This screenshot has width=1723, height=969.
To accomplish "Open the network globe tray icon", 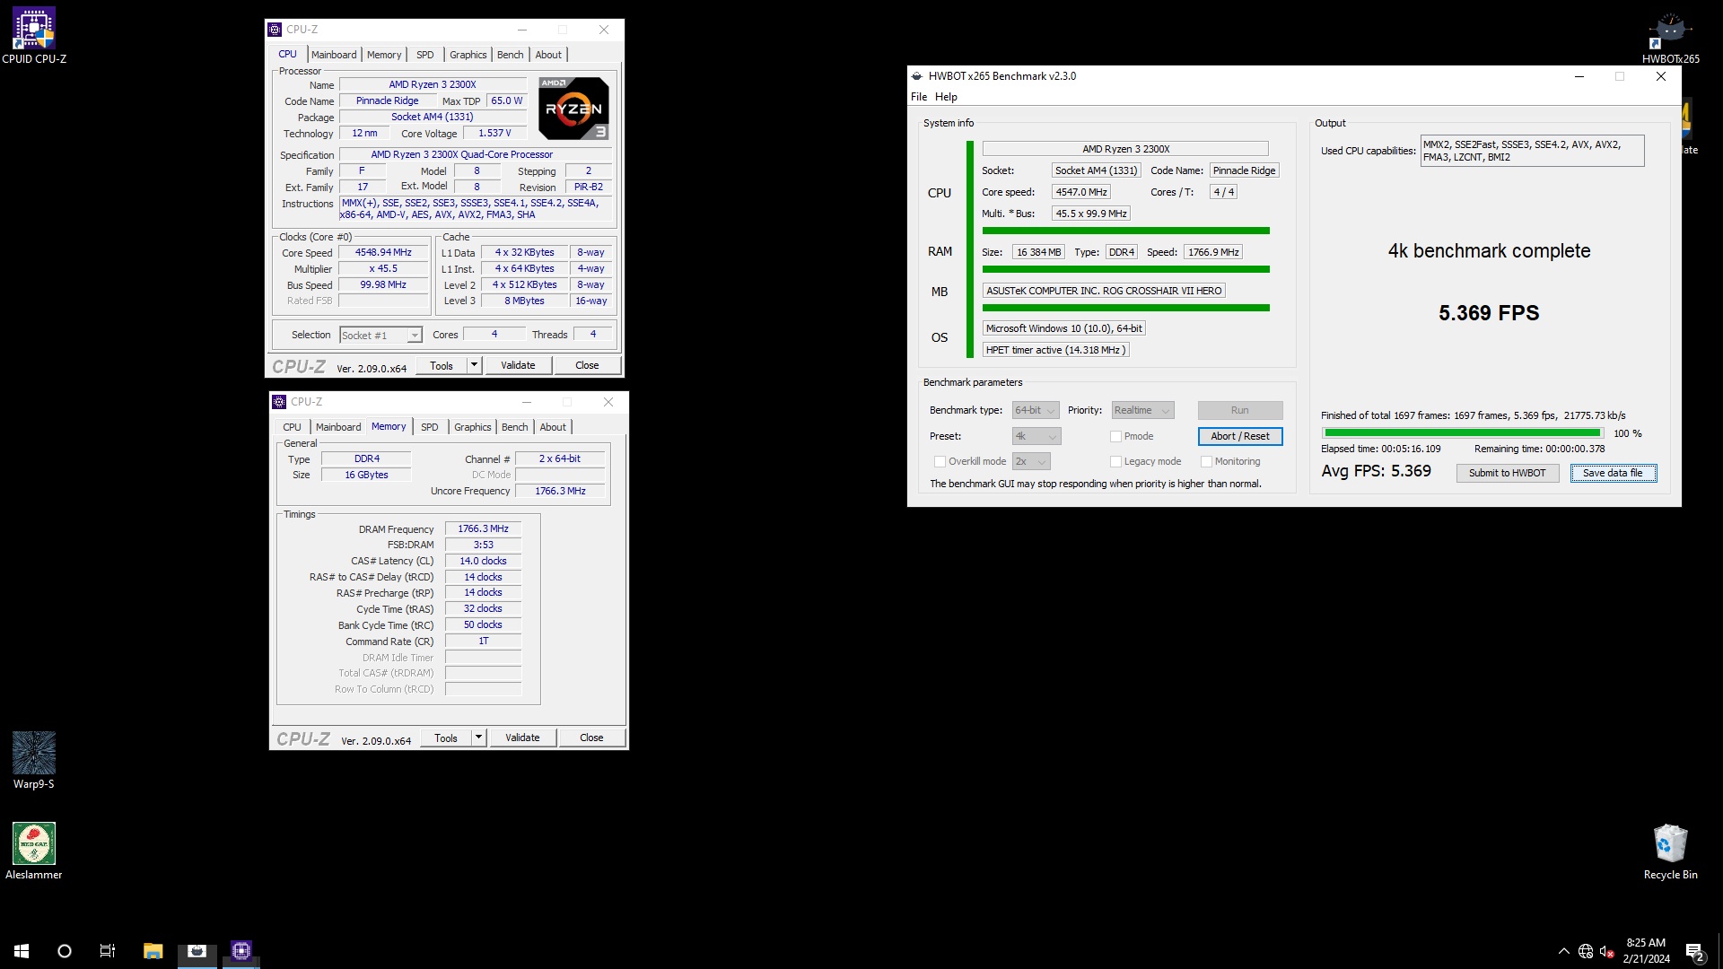I will click(1586, 951).
